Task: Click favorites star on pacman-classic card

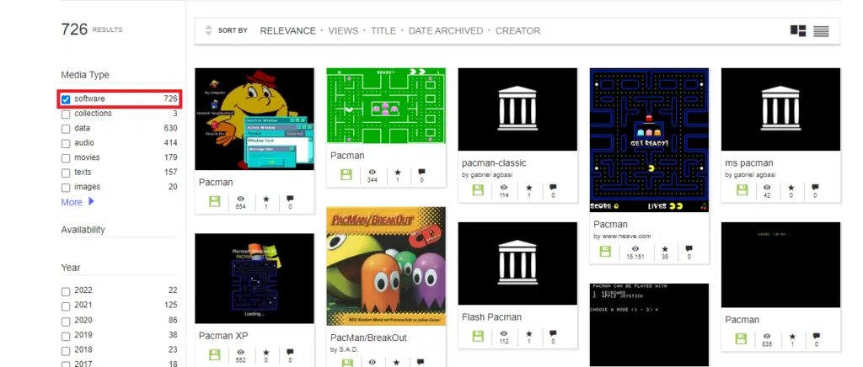Action: [x=529, y=188]
